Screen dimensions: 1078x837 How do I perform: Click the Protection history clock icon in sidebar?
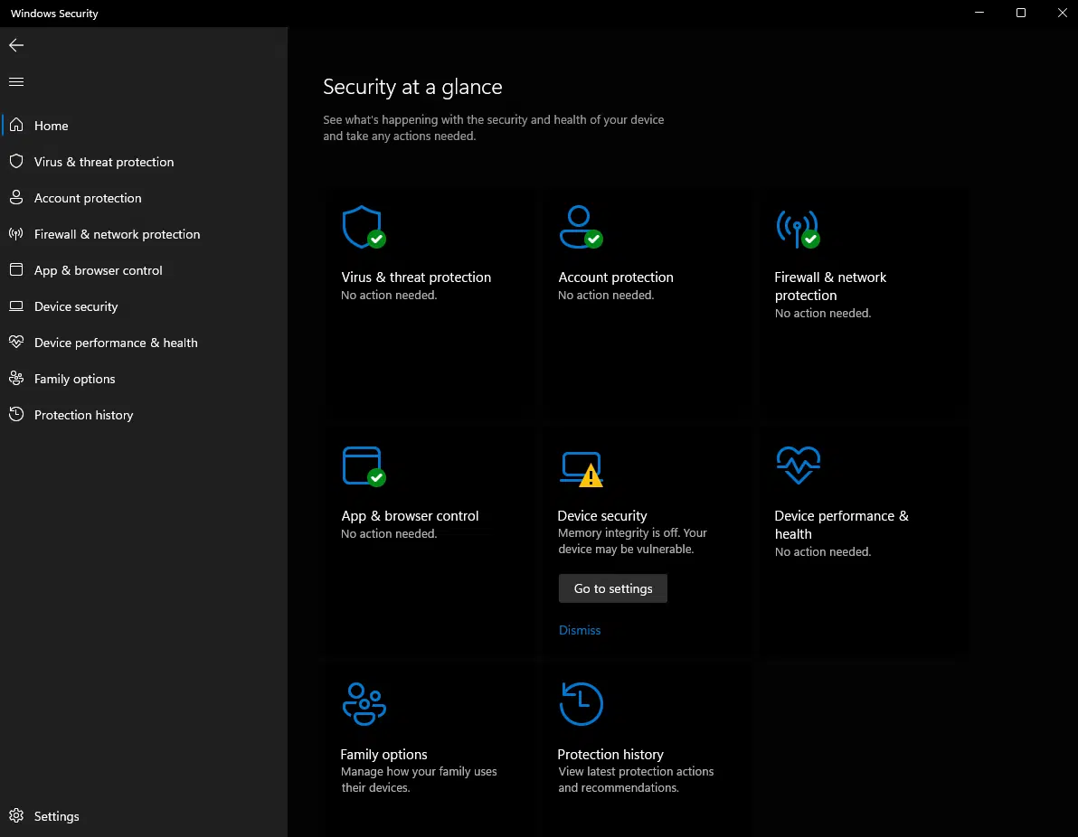click(16, 414)
